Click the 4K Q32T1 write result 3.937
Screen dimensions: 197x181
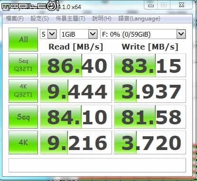point(150,91)
